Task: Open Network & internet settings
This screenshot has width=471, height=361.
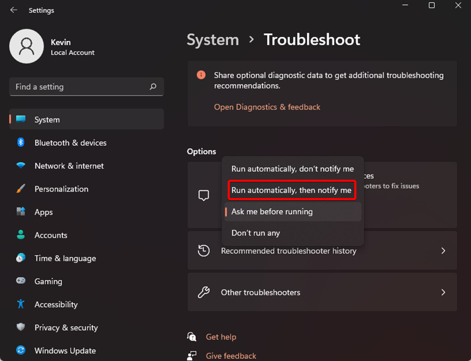Action: 86,166
